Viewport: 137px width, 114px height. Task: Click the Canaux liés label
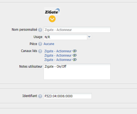[29, 51]
